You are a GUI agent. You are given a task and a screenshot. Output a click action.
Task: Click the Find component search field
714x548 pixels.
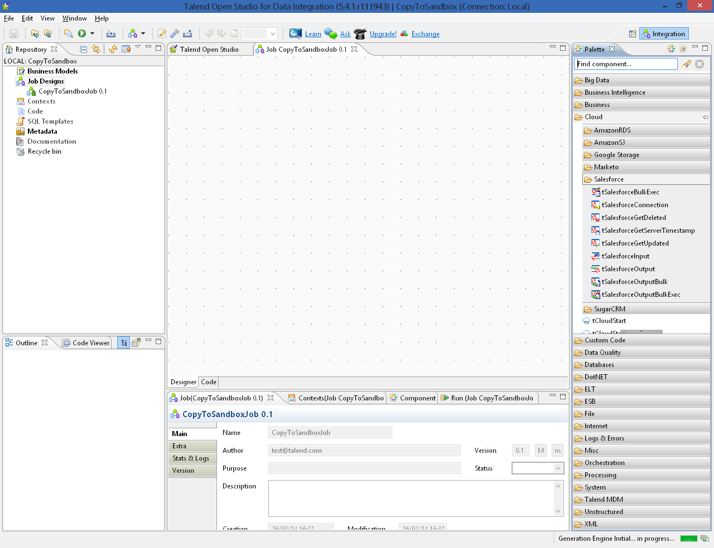(x=625, y=64)
